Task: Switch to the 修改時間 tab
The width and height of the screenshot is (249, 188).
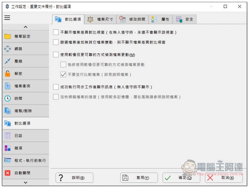Action: pyautogui.click(x=133, y=19)
